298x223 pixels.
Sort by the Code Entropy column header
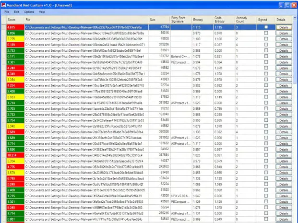pyautogui.click(x=224, y=20)
